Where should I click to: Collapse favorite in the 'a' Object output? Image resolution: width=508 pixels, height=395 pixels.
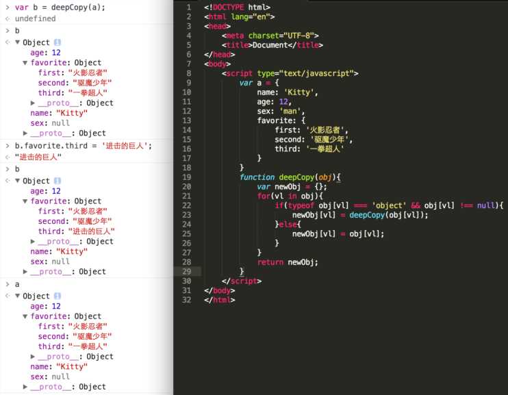point(25,316)
